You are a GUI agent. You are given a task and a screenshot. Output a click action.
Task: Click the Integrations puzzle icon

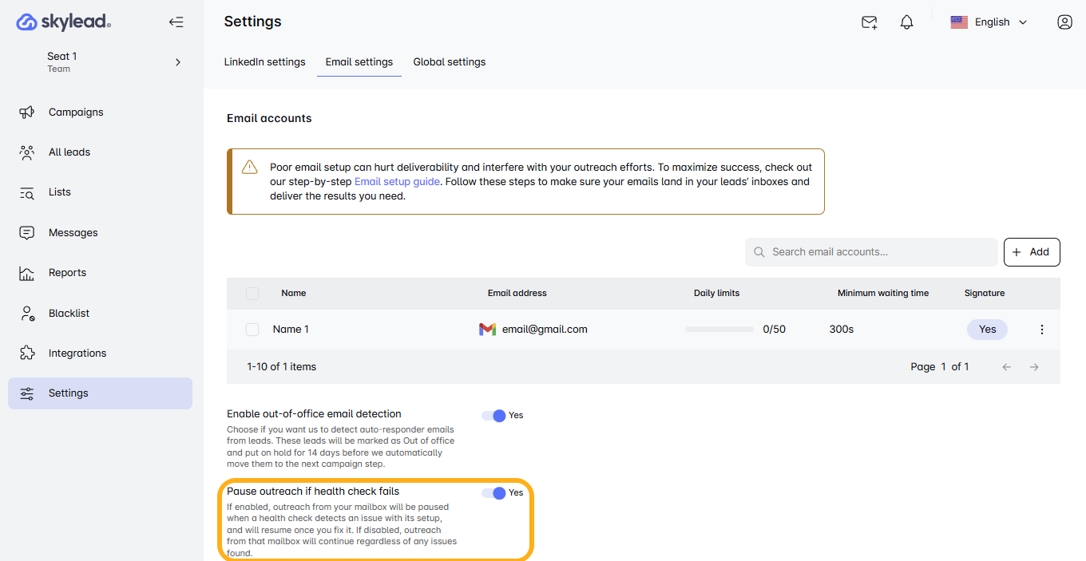click(x=27, y=354)
